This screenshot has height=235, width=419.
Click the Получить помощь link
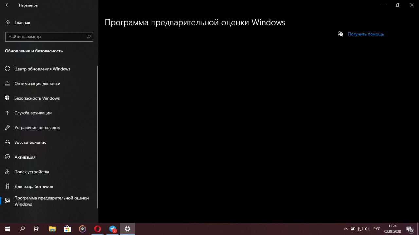click(x=366, y=34)
